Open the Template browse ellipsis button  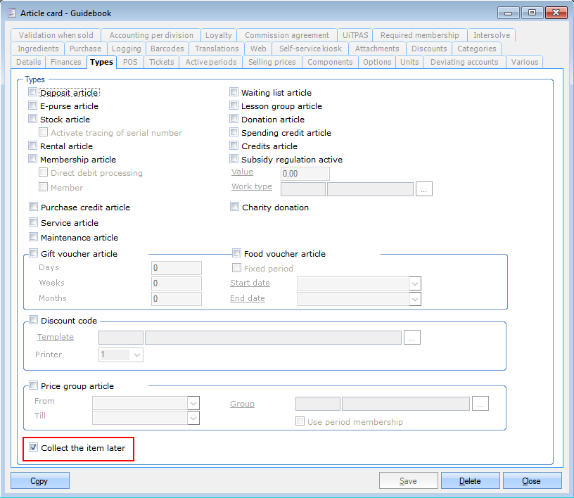pyautogui.click(x=412, y=338)
